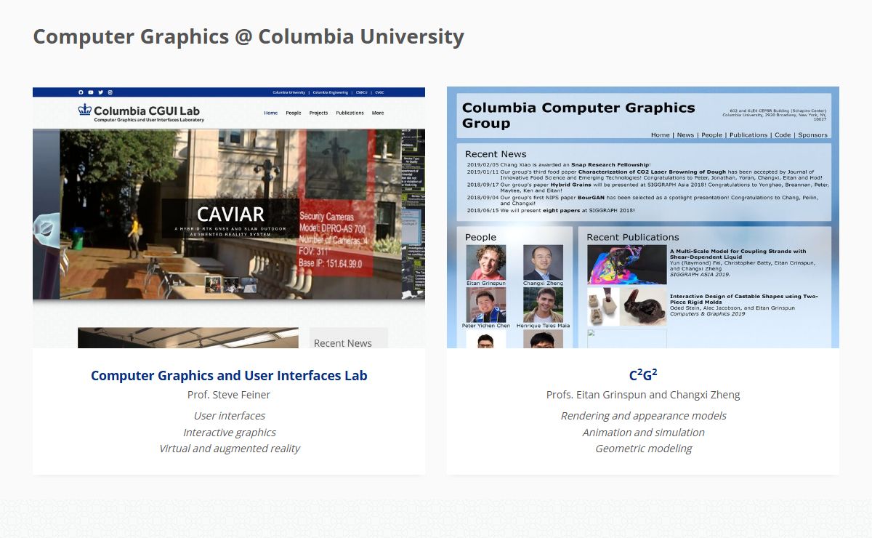Click the 'Prof. Steve Feiner' text
872x538 pixels.
tap(229, 395)
